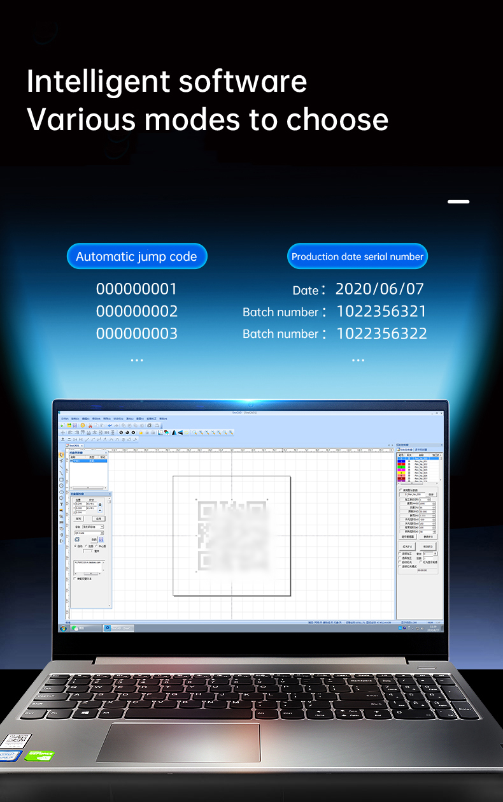The image size is (503, 802).
Task: Open the WeChat taskbar button
Action: 85,629
